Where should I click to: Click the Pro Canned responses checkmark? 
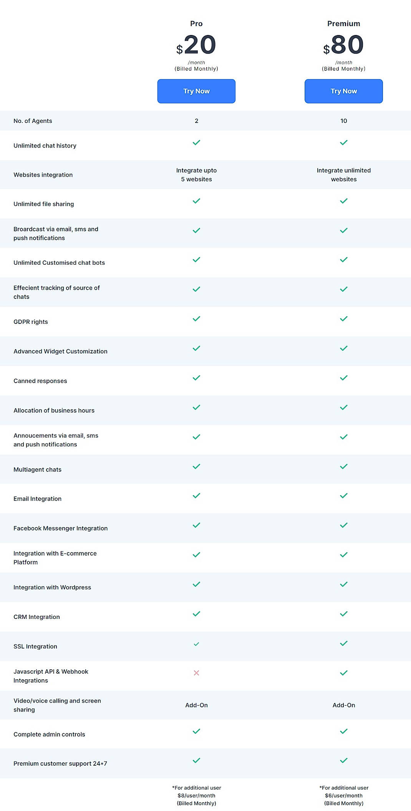tap(196, 378)
